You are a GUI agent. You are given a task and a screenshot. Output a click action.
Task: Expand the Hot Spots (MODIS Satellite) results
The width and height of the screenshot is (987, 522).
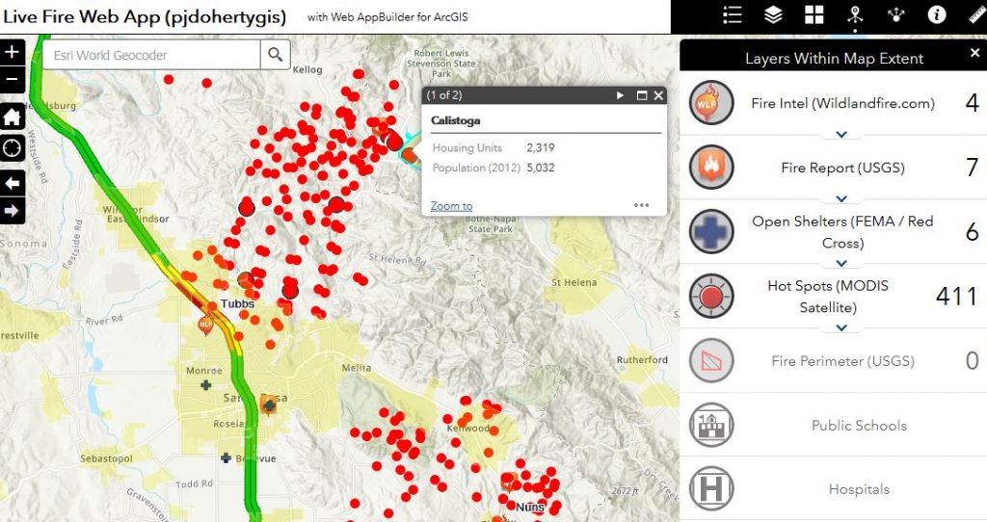coord(841,327)
